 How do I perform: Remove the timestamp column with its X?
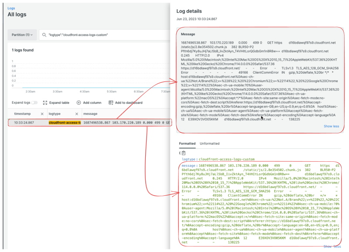42,113
